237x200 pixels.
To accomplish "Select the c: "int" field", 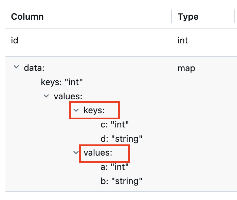I will click(x=114, y=124).
